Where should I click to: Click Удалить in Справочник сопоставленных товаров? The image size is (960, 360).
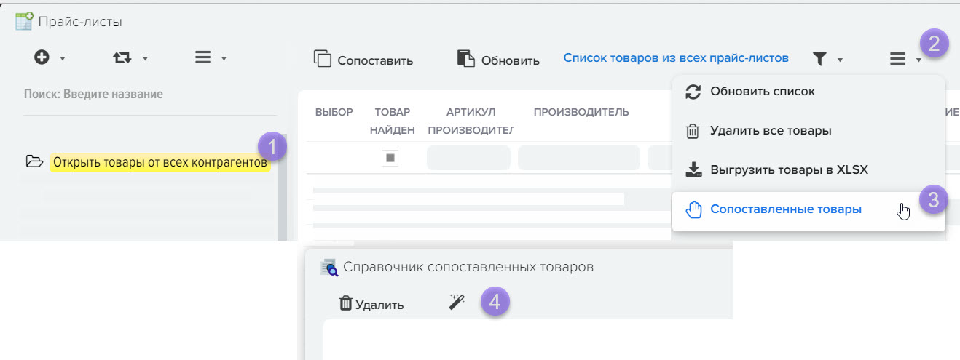(371, 304)
